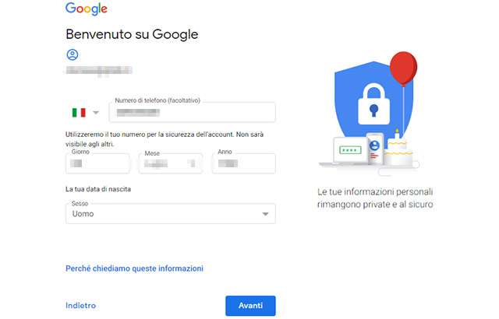
Task: Click the account avatar icon
Action: pos(73,54)
